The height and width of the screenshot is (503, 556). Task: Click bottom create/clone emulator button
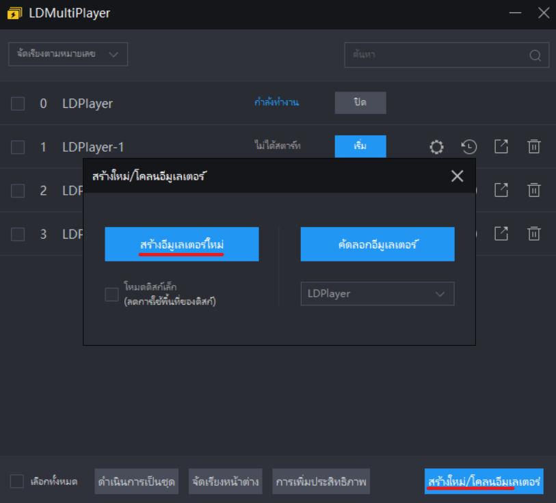point(484,481)
